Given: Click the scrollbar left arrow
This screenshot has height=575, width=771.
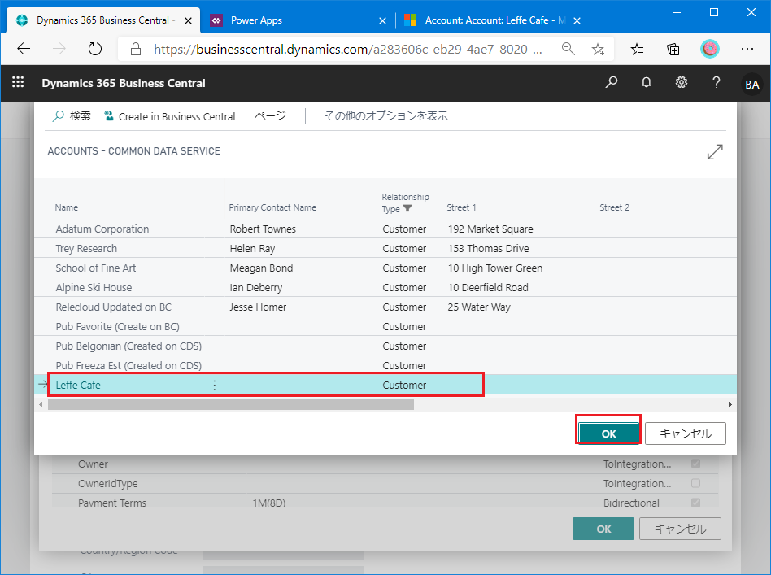Looking at the screenshot, I should 41,404.
